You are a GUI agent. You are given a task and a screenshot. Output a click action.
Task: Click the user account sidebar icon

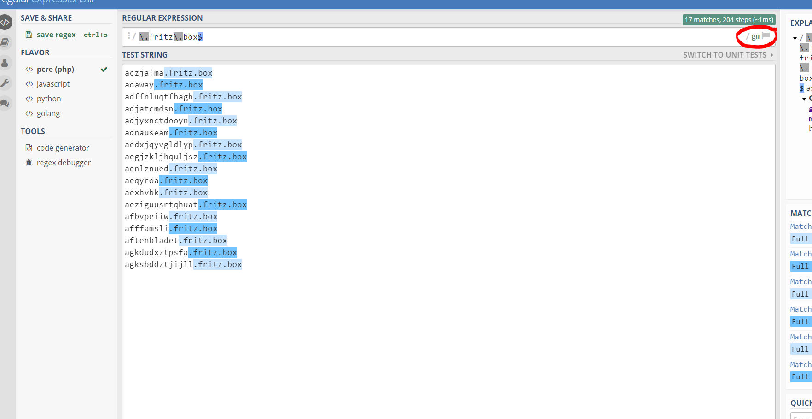(5, 63)
